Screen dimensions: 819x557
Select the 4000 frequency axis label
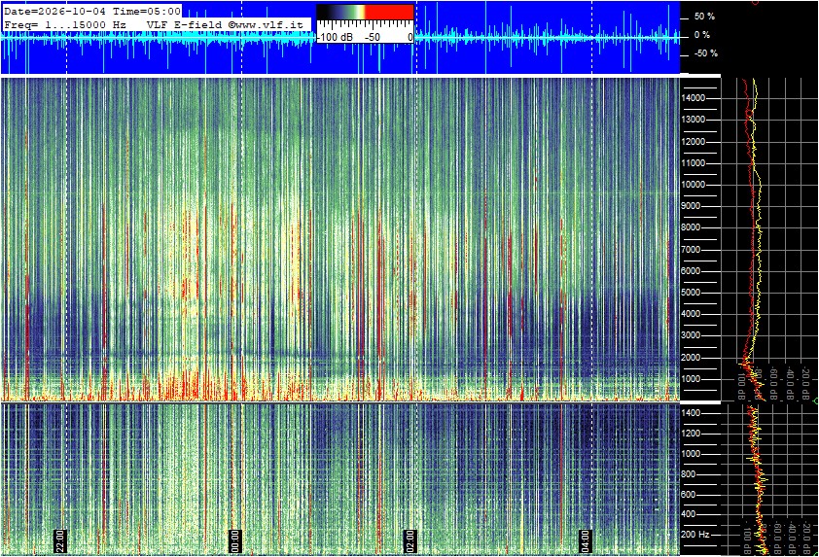pyautogui.click(x=691, y=314)
